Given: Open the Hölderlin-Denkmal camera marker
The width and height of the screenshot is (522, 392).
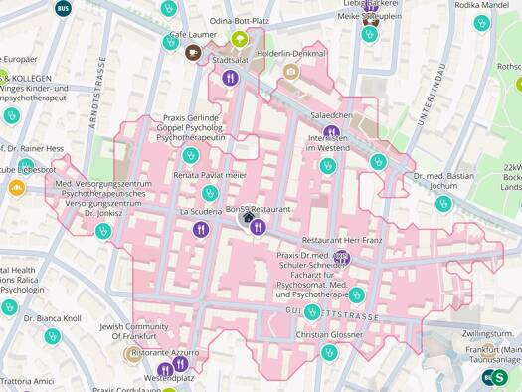Looking at the screenshot, I should (291, 72).
